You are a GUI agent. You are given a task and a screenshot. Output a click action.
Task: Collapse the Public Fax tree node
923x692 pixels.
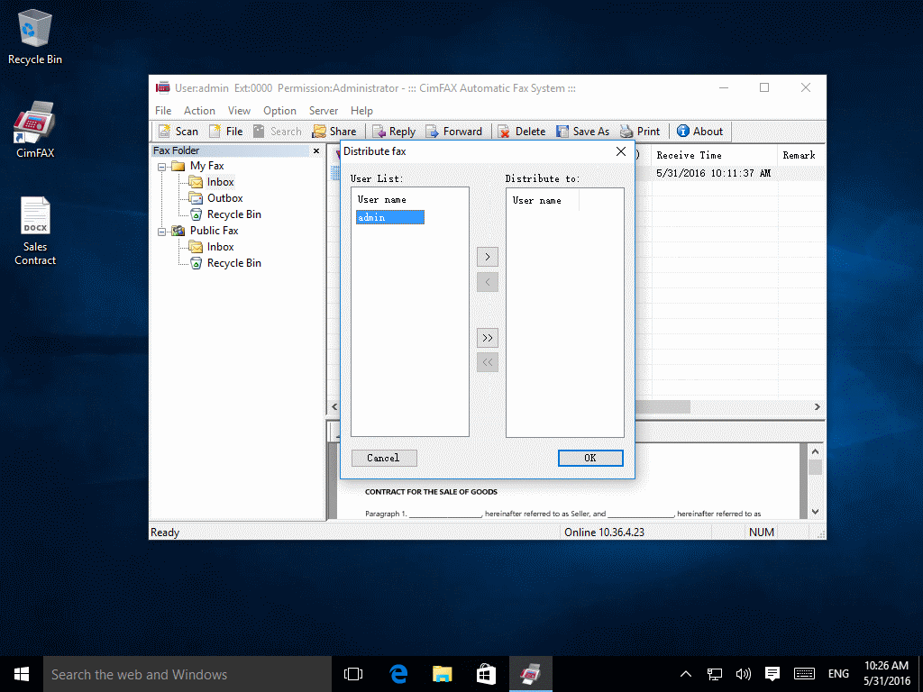pos(162,232)
